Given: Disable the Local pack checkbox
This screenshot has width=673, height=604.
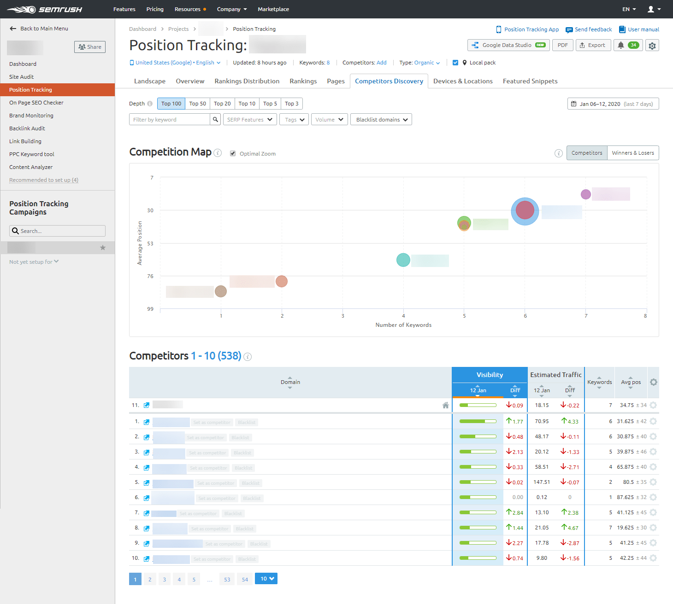Looking at the screenshot, I should pos(455,63).
